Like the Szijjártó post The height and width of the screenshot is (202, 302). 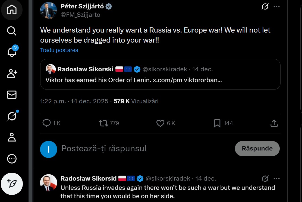pyautogui.click(x=160, y=123)
